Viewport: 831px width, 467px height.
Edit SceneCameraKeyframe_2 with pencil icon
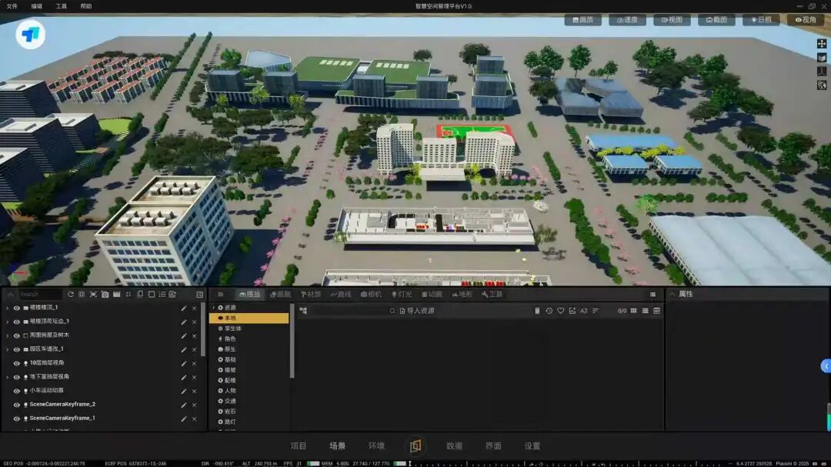pos(184,405)
